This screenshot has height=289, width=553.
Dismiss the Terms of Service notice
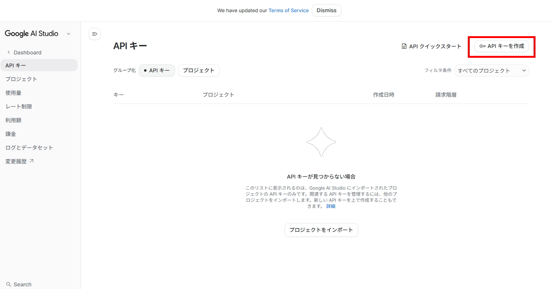[x=326, y=10]
